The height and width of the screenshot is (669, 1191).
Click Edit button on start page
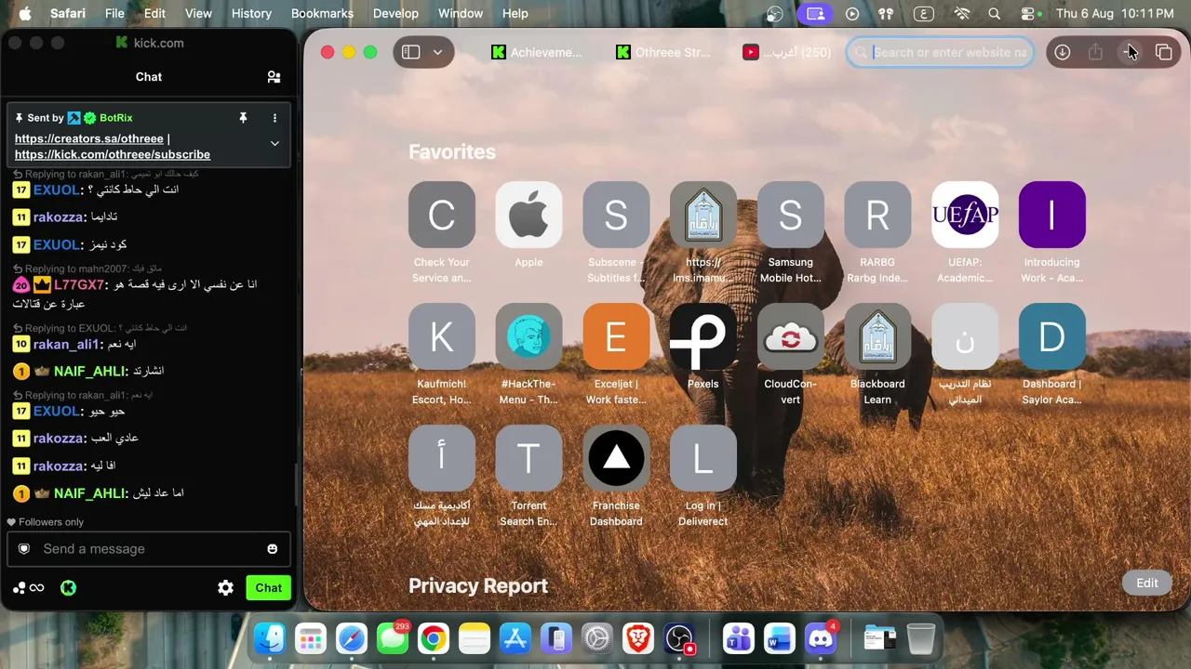click(x=1147, y=583)
